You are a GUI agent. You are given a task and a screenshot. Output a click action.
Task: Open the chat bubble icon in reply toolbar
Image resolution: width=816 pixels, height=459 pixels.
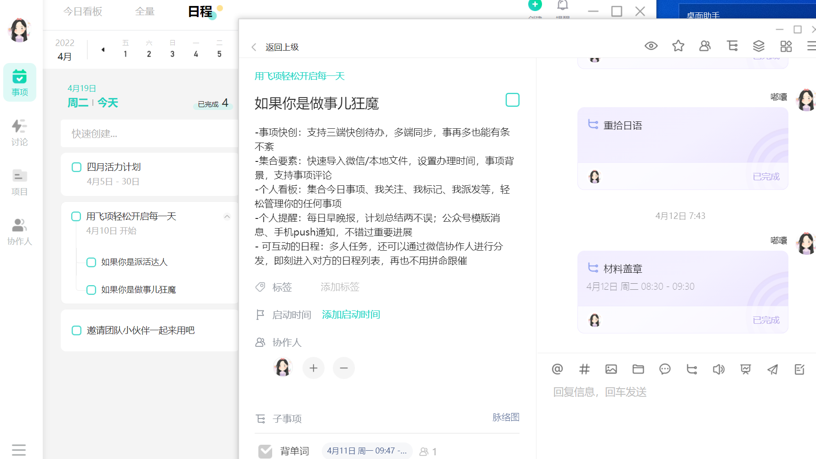coord(665,369)
